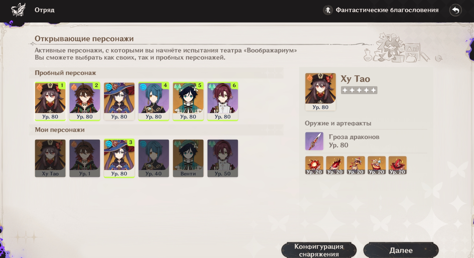The width and height of the screenshot is (474, 258).
Task: Click my character with Ур. 40
Action: (154, 158)
